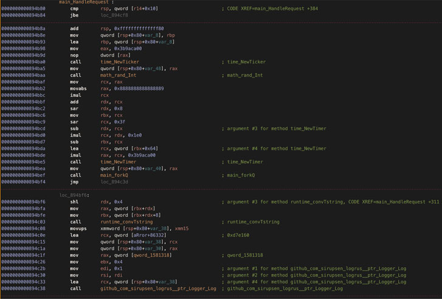Select the loc_894bf6 block label
This screenshot has width=442, height=299.
tap(74, 195)
